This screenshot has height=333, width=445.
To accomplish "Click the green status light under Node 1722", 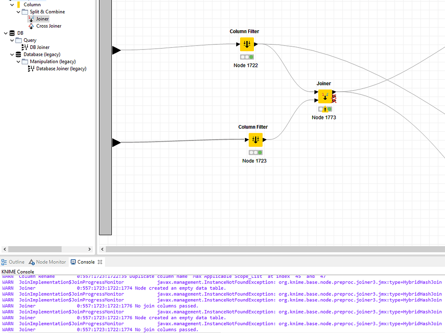I will pyautogui.click(x=251, y=57).
